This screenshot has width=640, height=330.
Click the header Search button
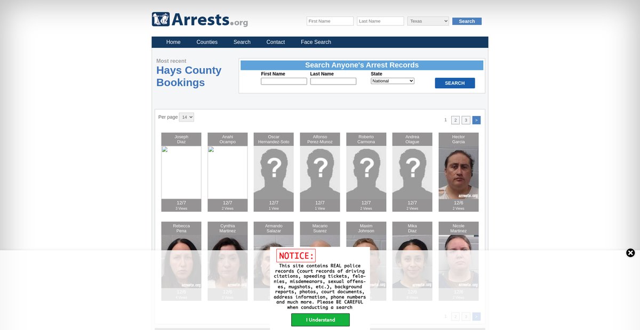point(467,21)
